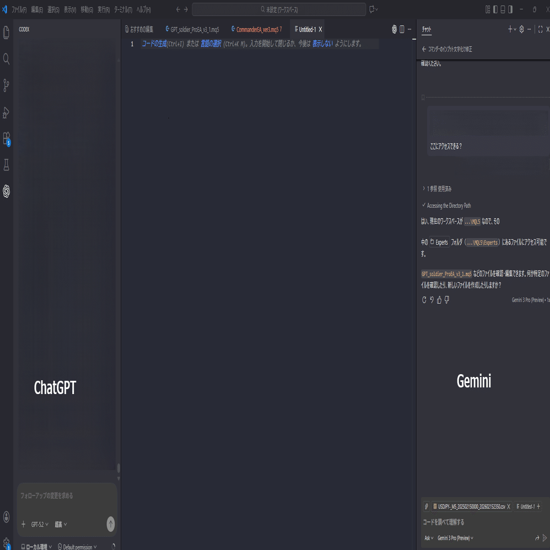Image resolution: width=550 pixels, height=550 pixels.
Task: Open the Search view in the sidebar
Action: [x=6, y=59]
